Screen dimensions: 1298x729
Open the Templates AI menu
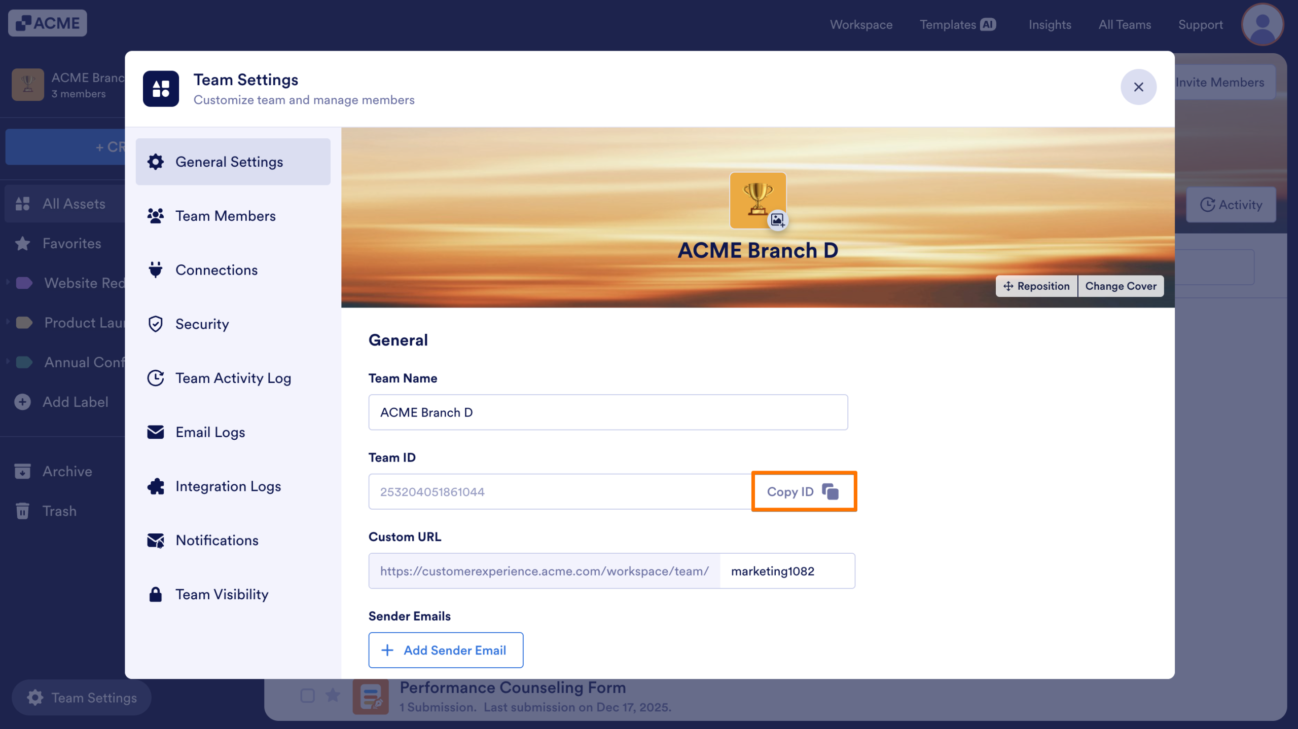point(957,24)
